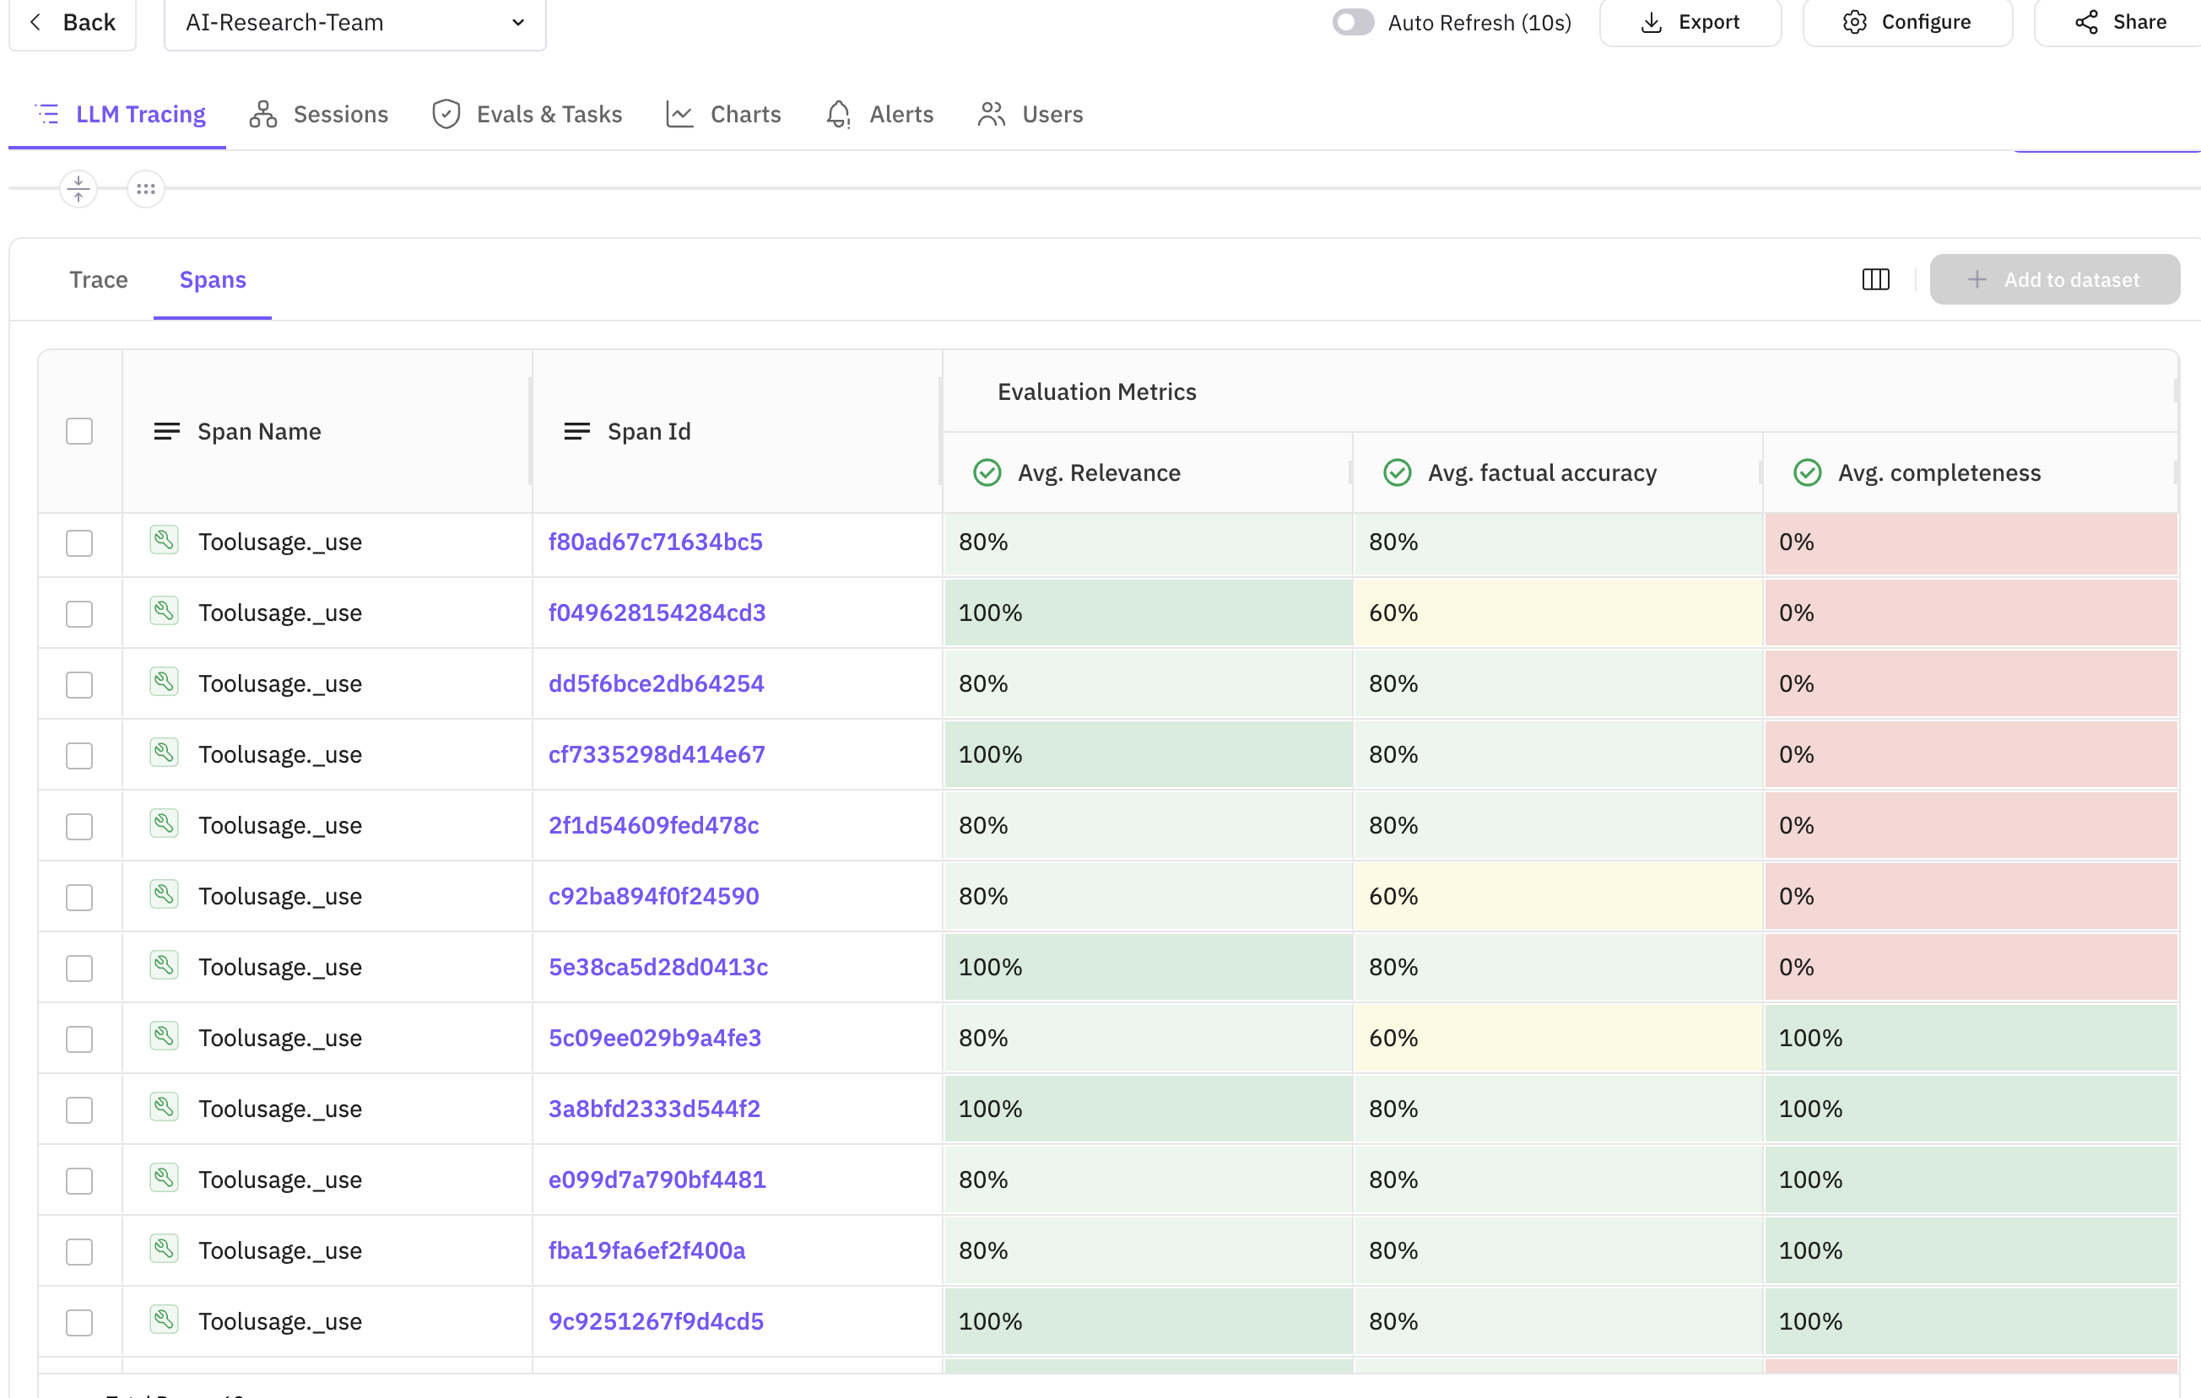Image resolution: width=2201 pixels, height=1398 pixels.
Task: Open the Sessions panel icon
Action: (x=262, y=113)
